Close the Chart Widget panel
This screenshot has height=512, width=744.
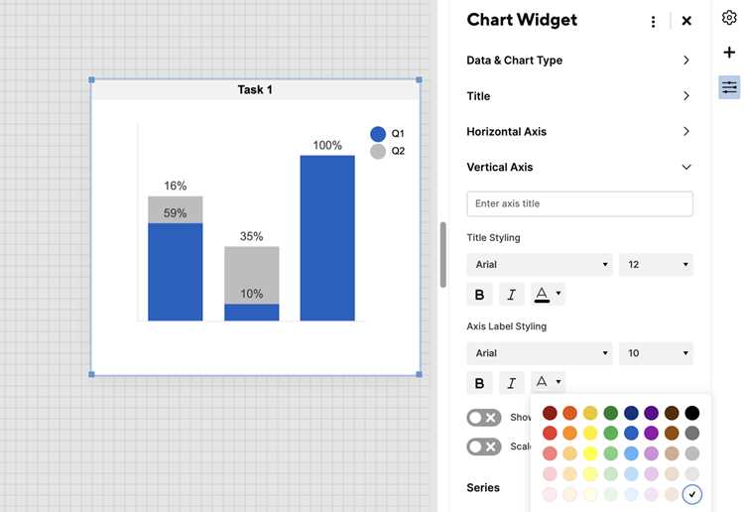(686, 21)
